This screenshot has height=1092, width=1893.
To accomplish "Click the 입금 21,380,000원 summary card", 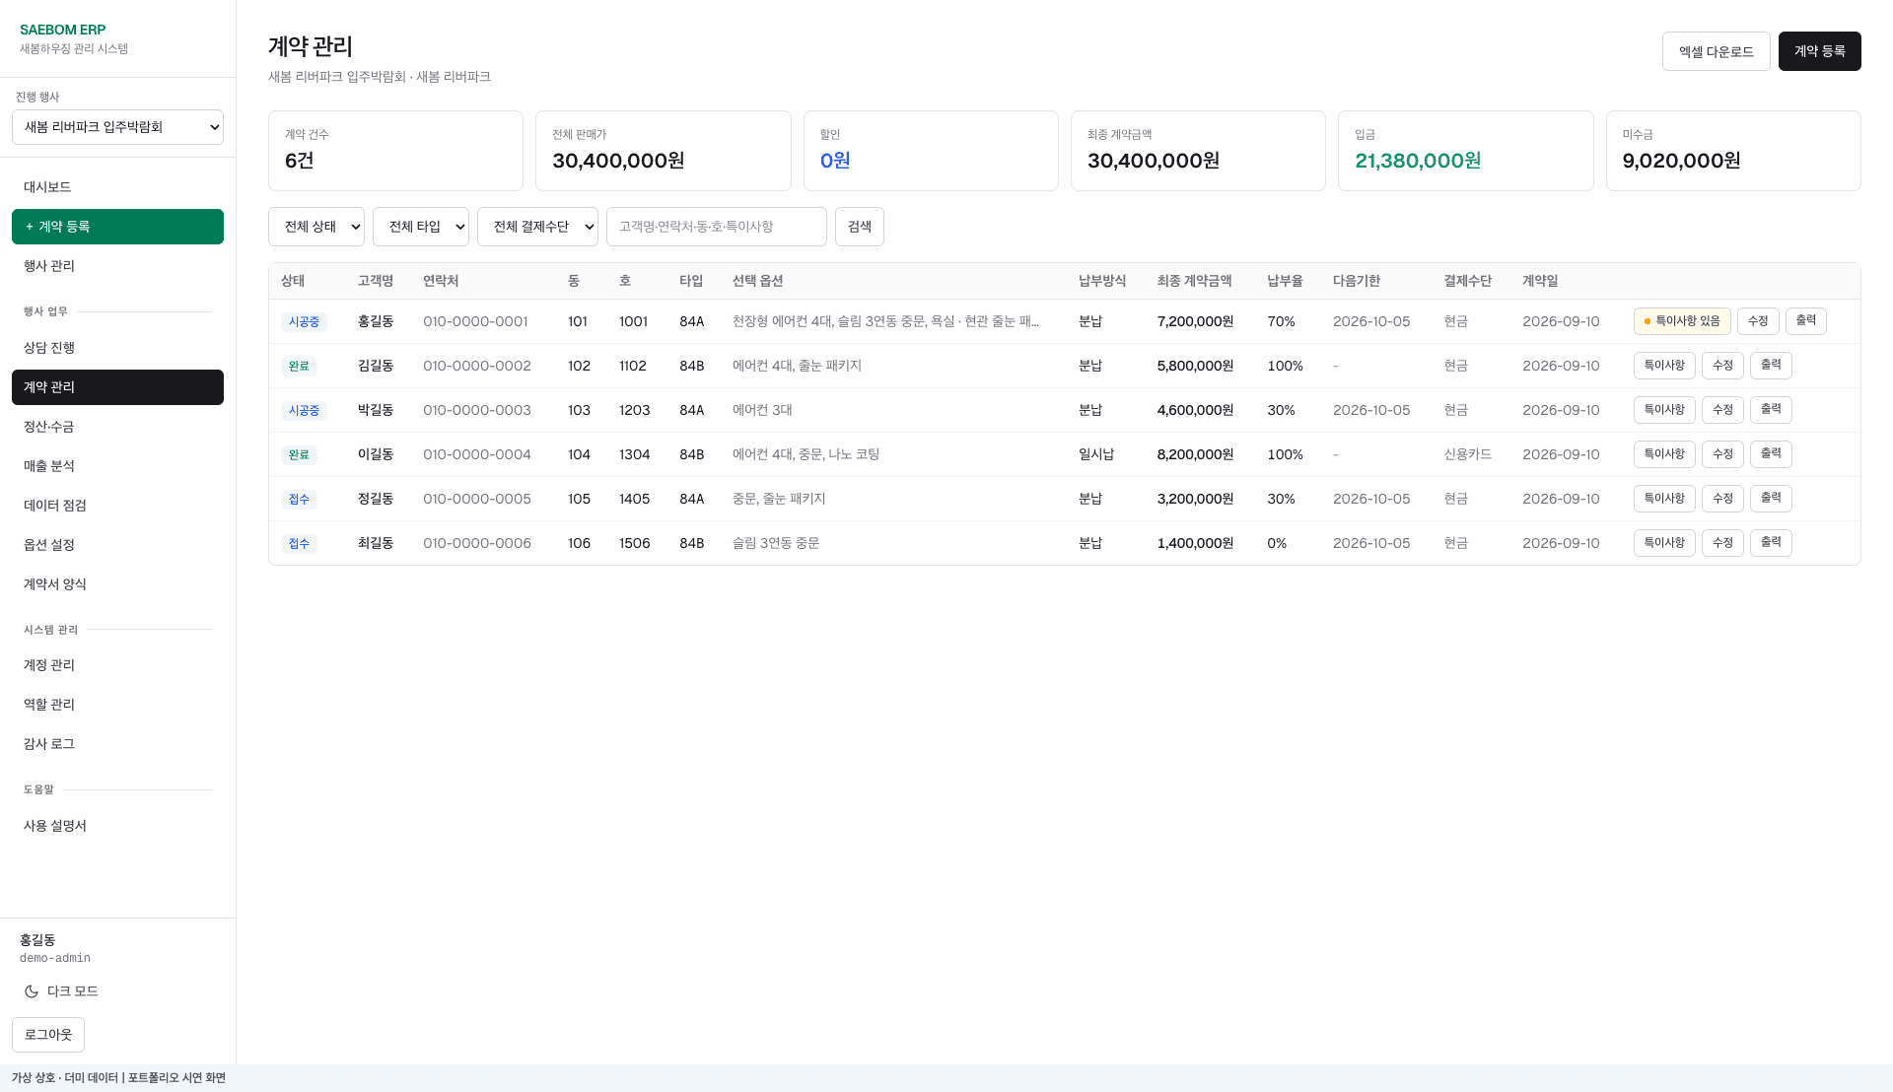I will pyautogui.click(x=1465, y=151).
